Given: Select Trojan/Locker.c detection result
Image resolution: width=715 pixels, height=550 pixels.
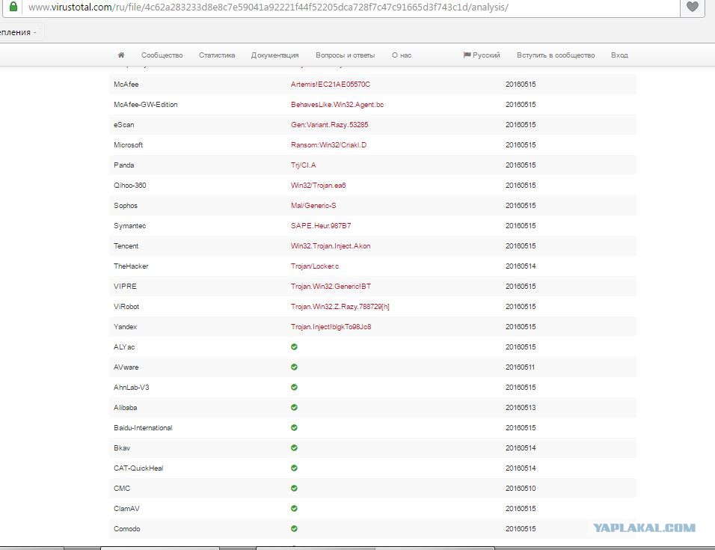Looking at the screenshot, I should pyautogui.click(x=315, y=266).
